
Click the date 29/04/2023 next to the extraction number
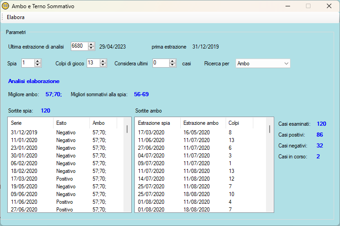[x=113, y=47]
